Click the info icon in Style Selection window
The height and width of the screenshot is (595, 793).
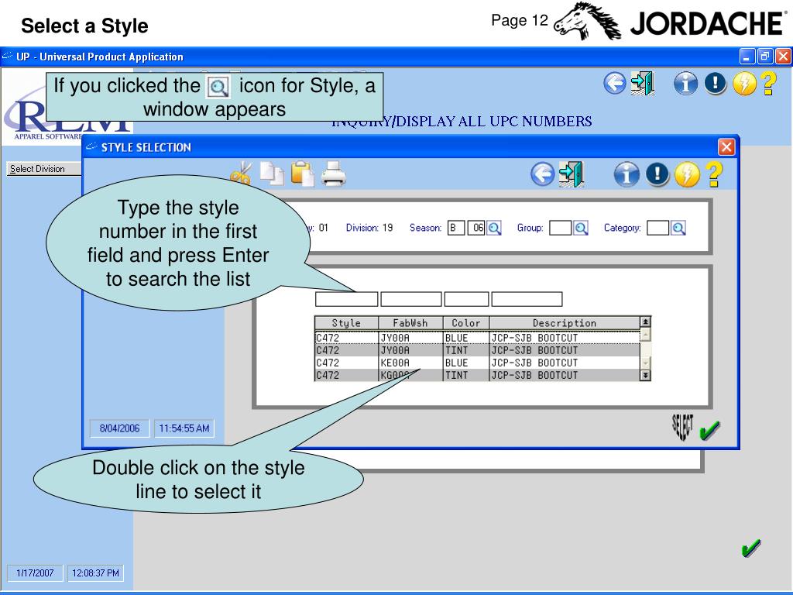click(x=627, y=174)
